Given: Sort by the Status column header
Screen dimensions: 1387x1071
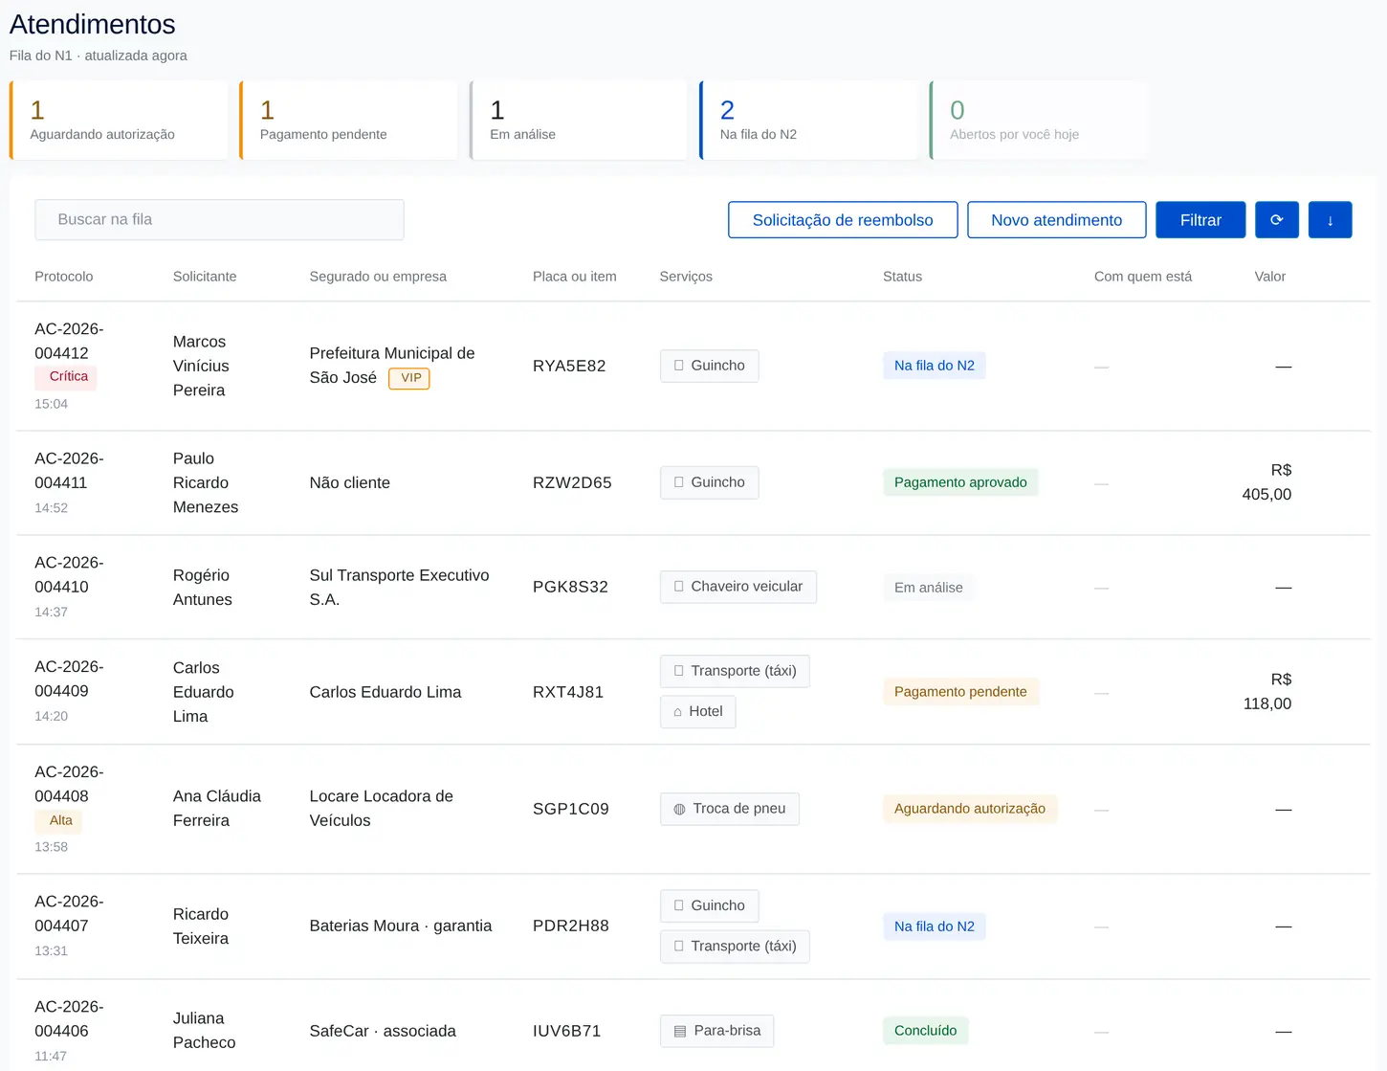Looking at the screenshot, I should [x=902, y=277].
